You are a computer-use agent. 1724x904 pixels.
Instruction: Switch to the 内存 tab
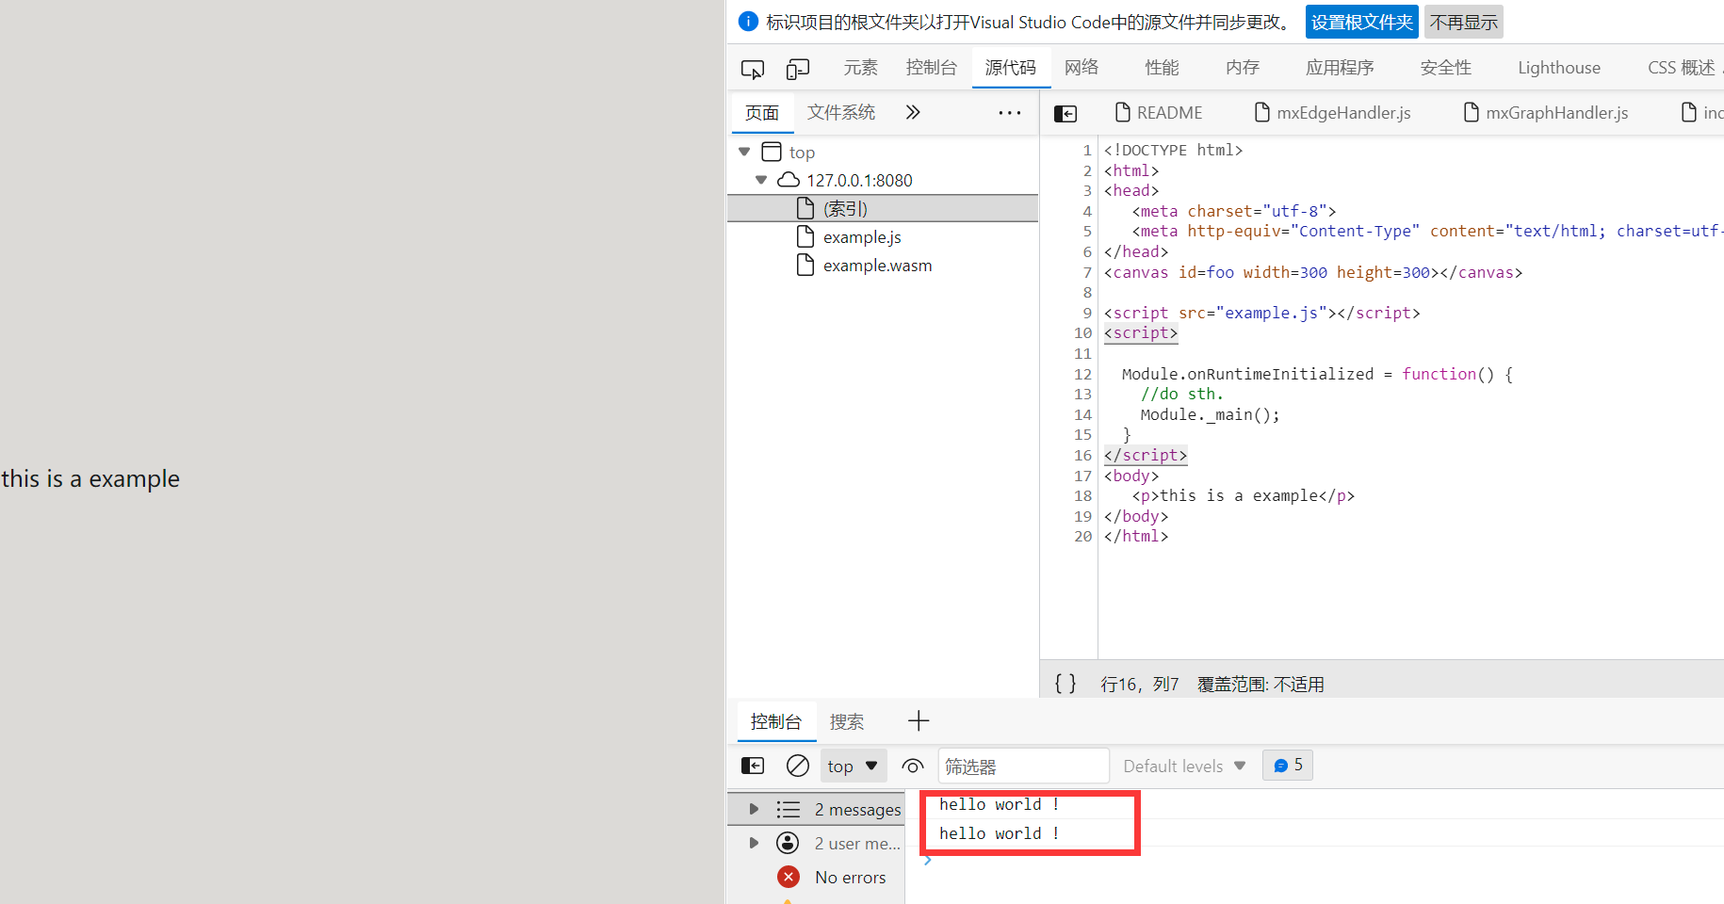point(1243,68)
